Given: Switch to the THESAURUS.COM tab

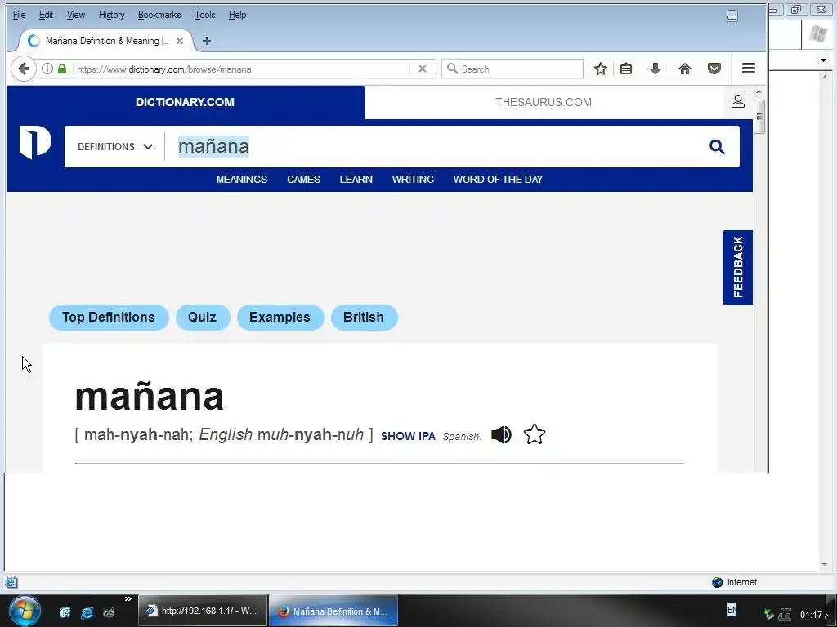Looking at the screenshot, I should [544, 102].
